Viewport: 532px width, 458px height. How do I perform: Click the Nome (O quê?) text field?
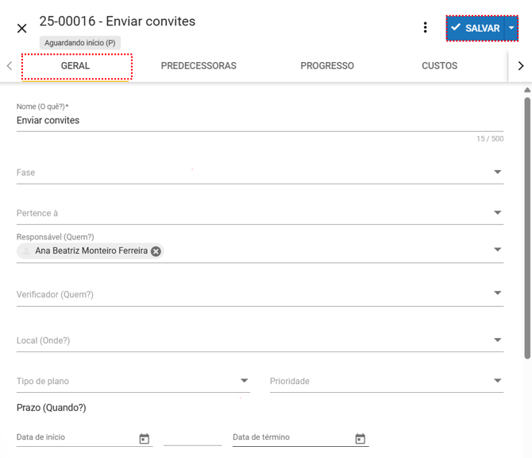point(260,121)
